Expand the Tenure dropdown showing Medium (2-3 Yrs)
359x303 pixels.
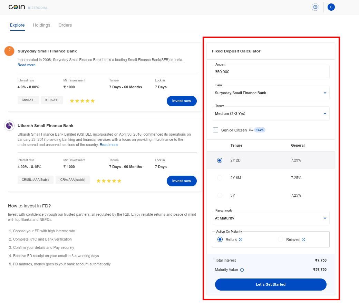[270, 114]
